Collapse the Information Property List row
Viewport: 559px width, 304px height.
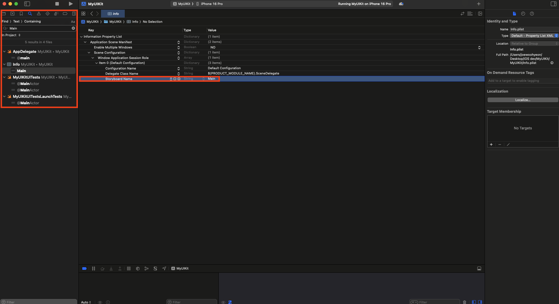tap(81, 37)
